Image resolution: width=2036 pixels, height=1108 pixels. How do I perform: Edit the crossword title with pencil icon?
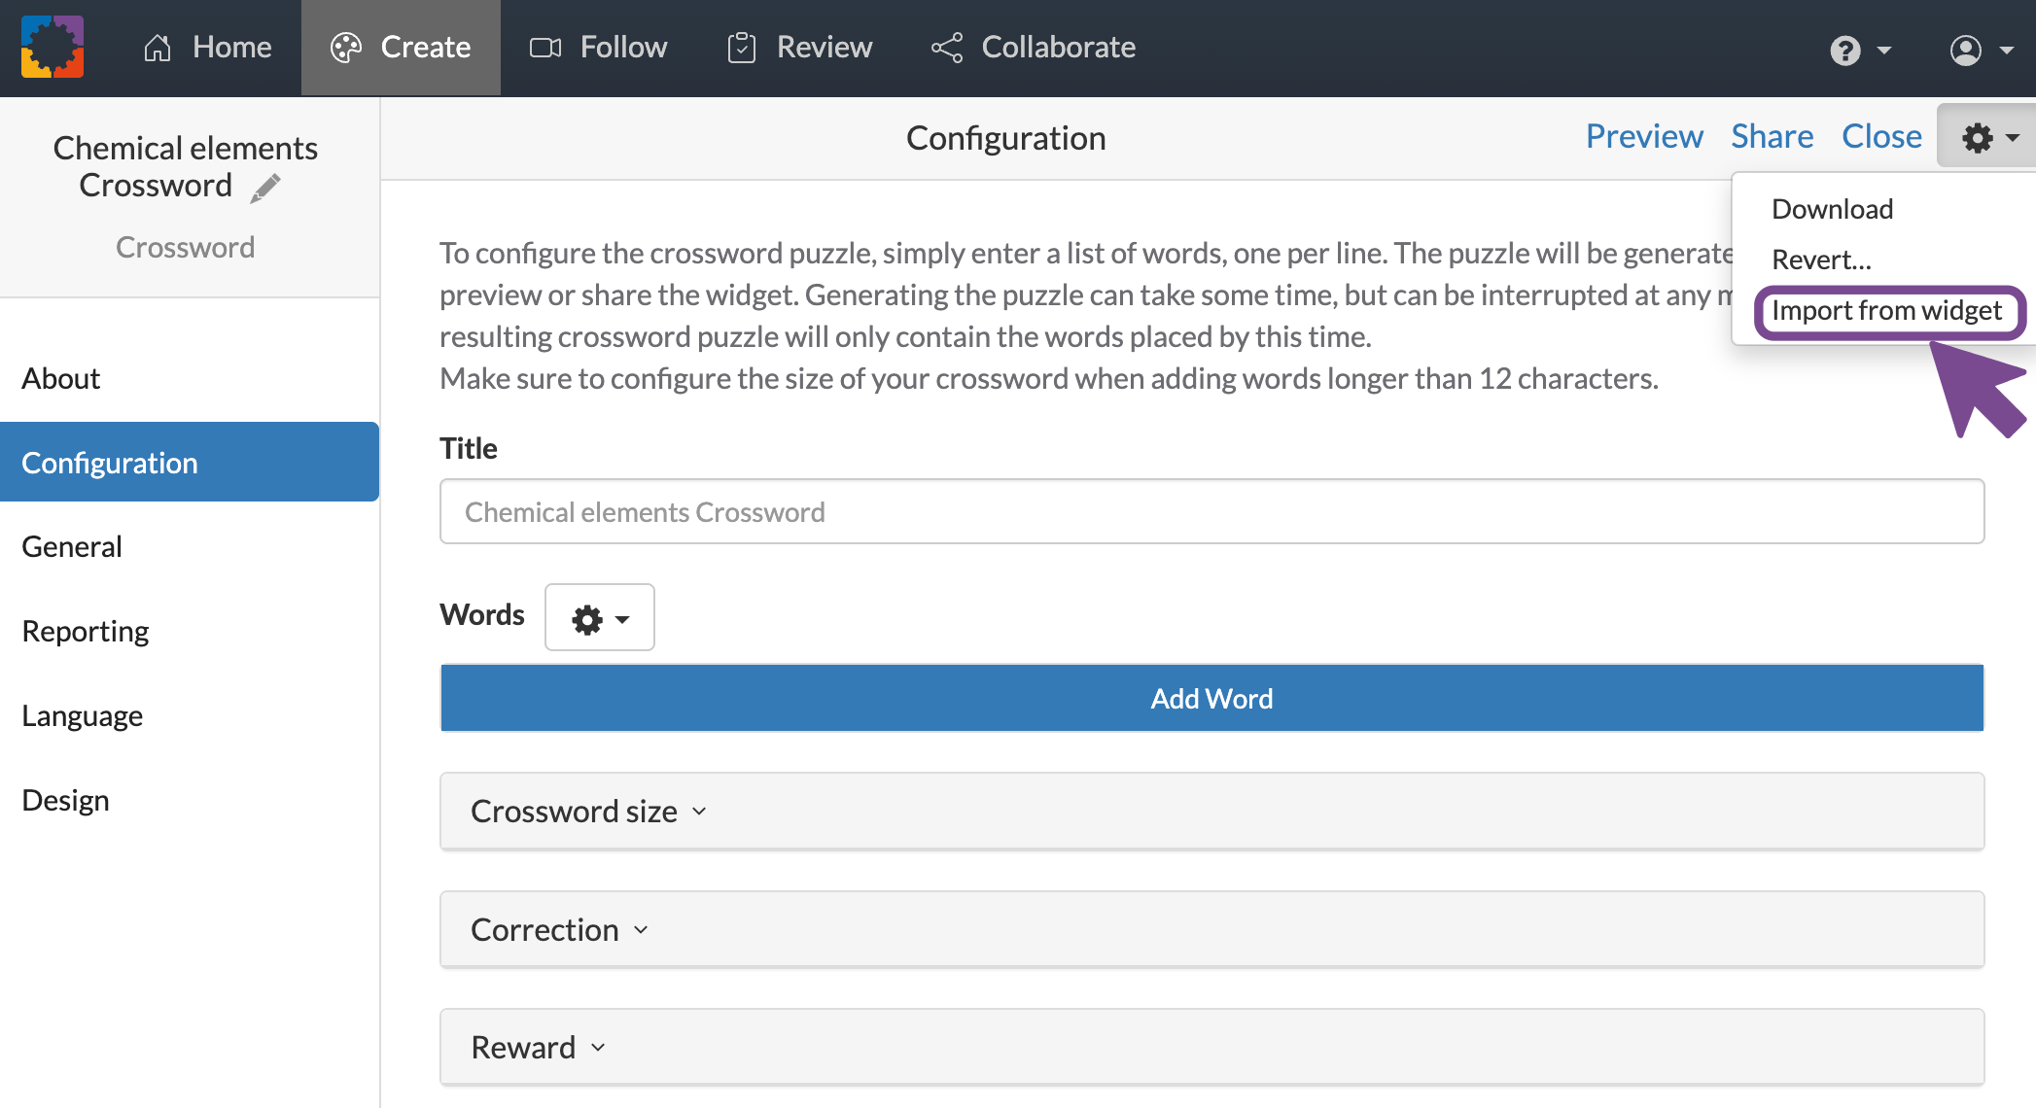[264, 188]
